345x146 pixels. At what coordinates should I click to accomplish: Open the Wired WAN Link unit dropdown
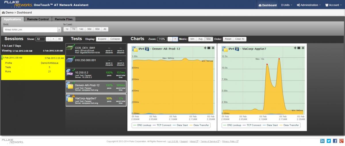coord(32,29)
